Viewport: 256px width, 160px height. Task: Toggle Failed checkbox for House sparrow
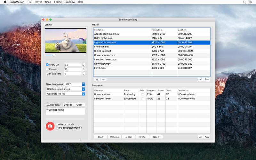tap(143, 94)
